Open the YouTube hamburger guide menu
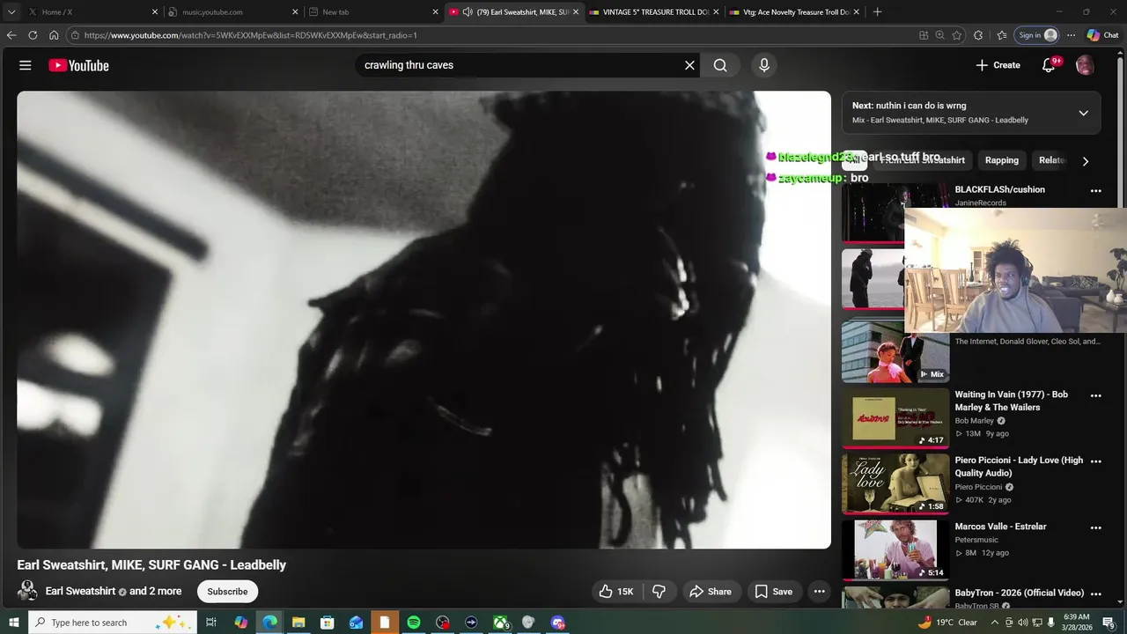This screenshot has height=634, width=1127. (x=26, y=65)
